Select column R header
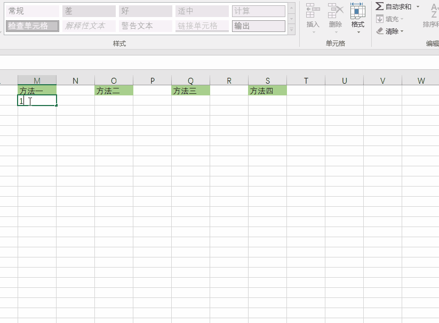Screen dimensions: 439x323 point(229,80)
